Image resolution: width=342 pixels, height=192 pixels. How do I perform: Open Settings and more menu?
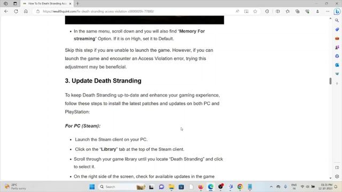[328, 11]
